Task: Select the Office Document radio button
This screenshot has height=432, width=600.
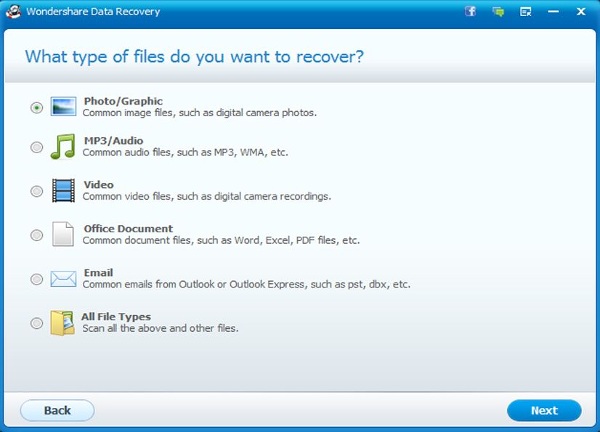Action: click(x=36, y=235)
